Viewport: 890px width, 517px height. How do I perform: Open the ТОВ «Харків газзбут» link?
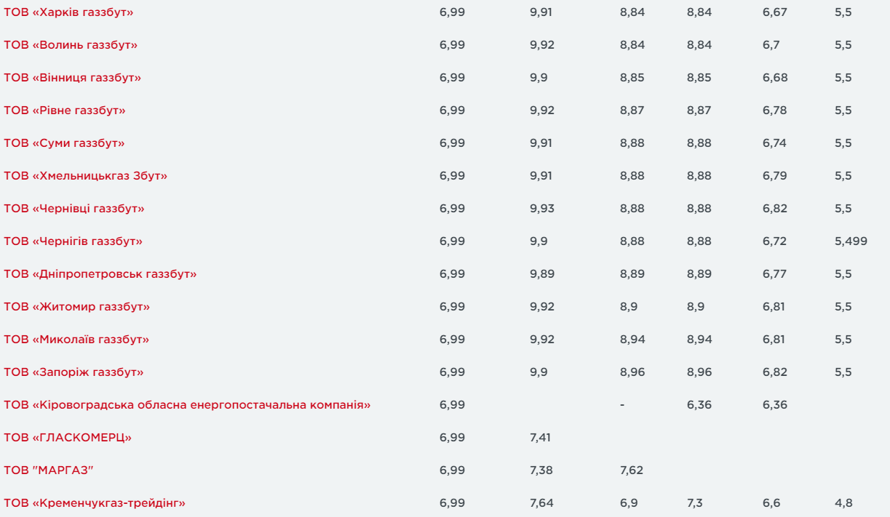(x=68, y=12)
